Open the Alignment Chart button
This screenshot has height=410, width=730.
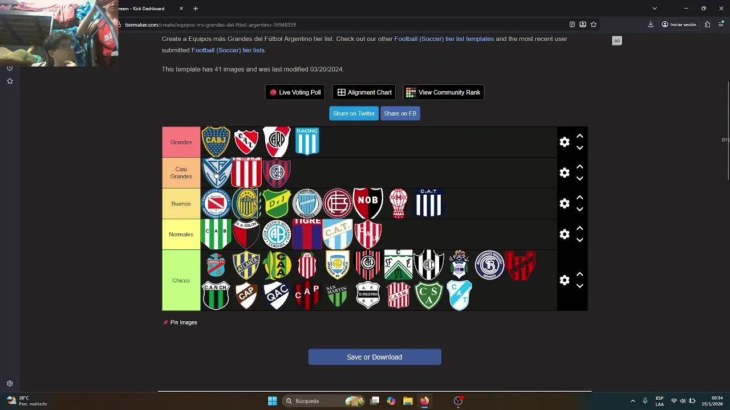click(x=364, y=92)
